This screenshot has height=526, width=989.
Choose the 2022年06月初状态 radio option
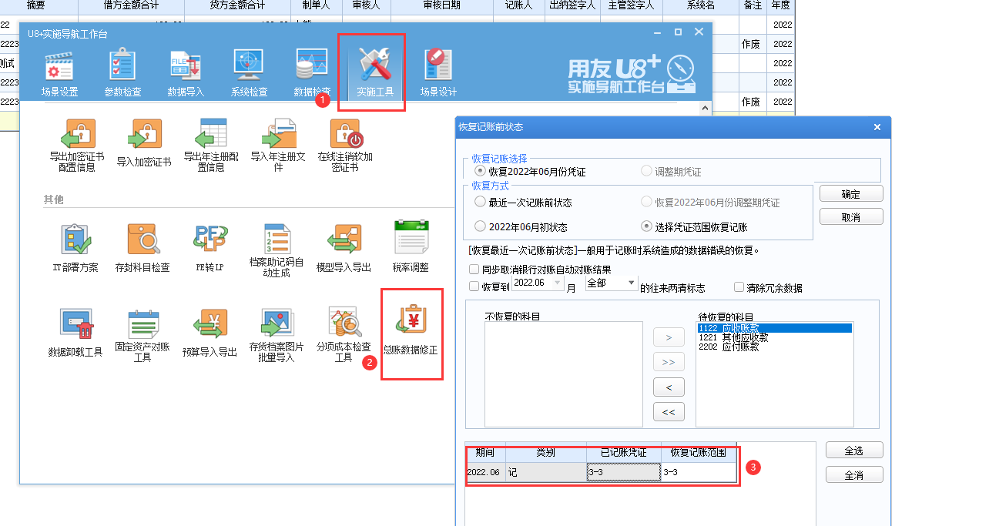point(481,226)
